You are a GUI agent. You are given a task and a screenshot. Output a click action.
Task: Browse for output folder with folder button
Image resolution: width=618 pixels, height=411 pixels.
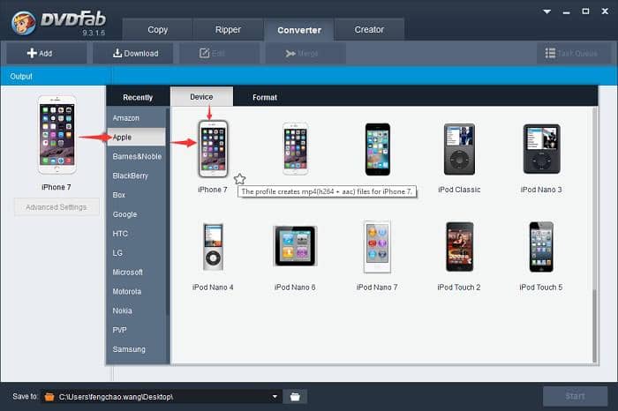295,396
